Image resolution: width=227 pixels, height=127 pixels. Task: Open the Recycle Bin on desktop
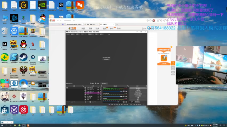click(x=5, y=31)
